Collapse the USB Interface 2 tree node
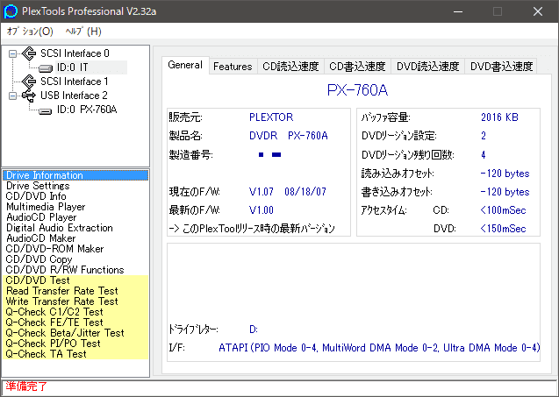This screenshot has width=559, height=397. [12, 96]
